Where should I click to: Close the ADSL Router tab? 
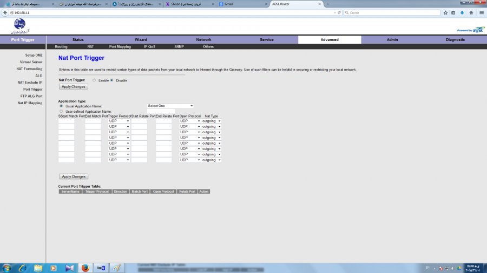tap(319, 4)
